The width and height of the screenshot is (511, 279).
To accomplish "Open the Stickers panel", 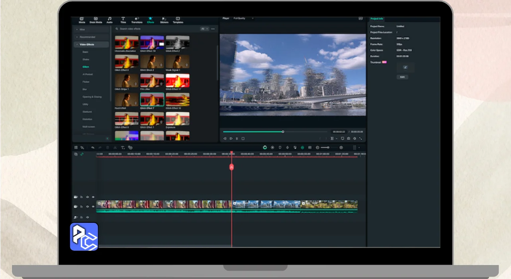I will click(164, 20).
